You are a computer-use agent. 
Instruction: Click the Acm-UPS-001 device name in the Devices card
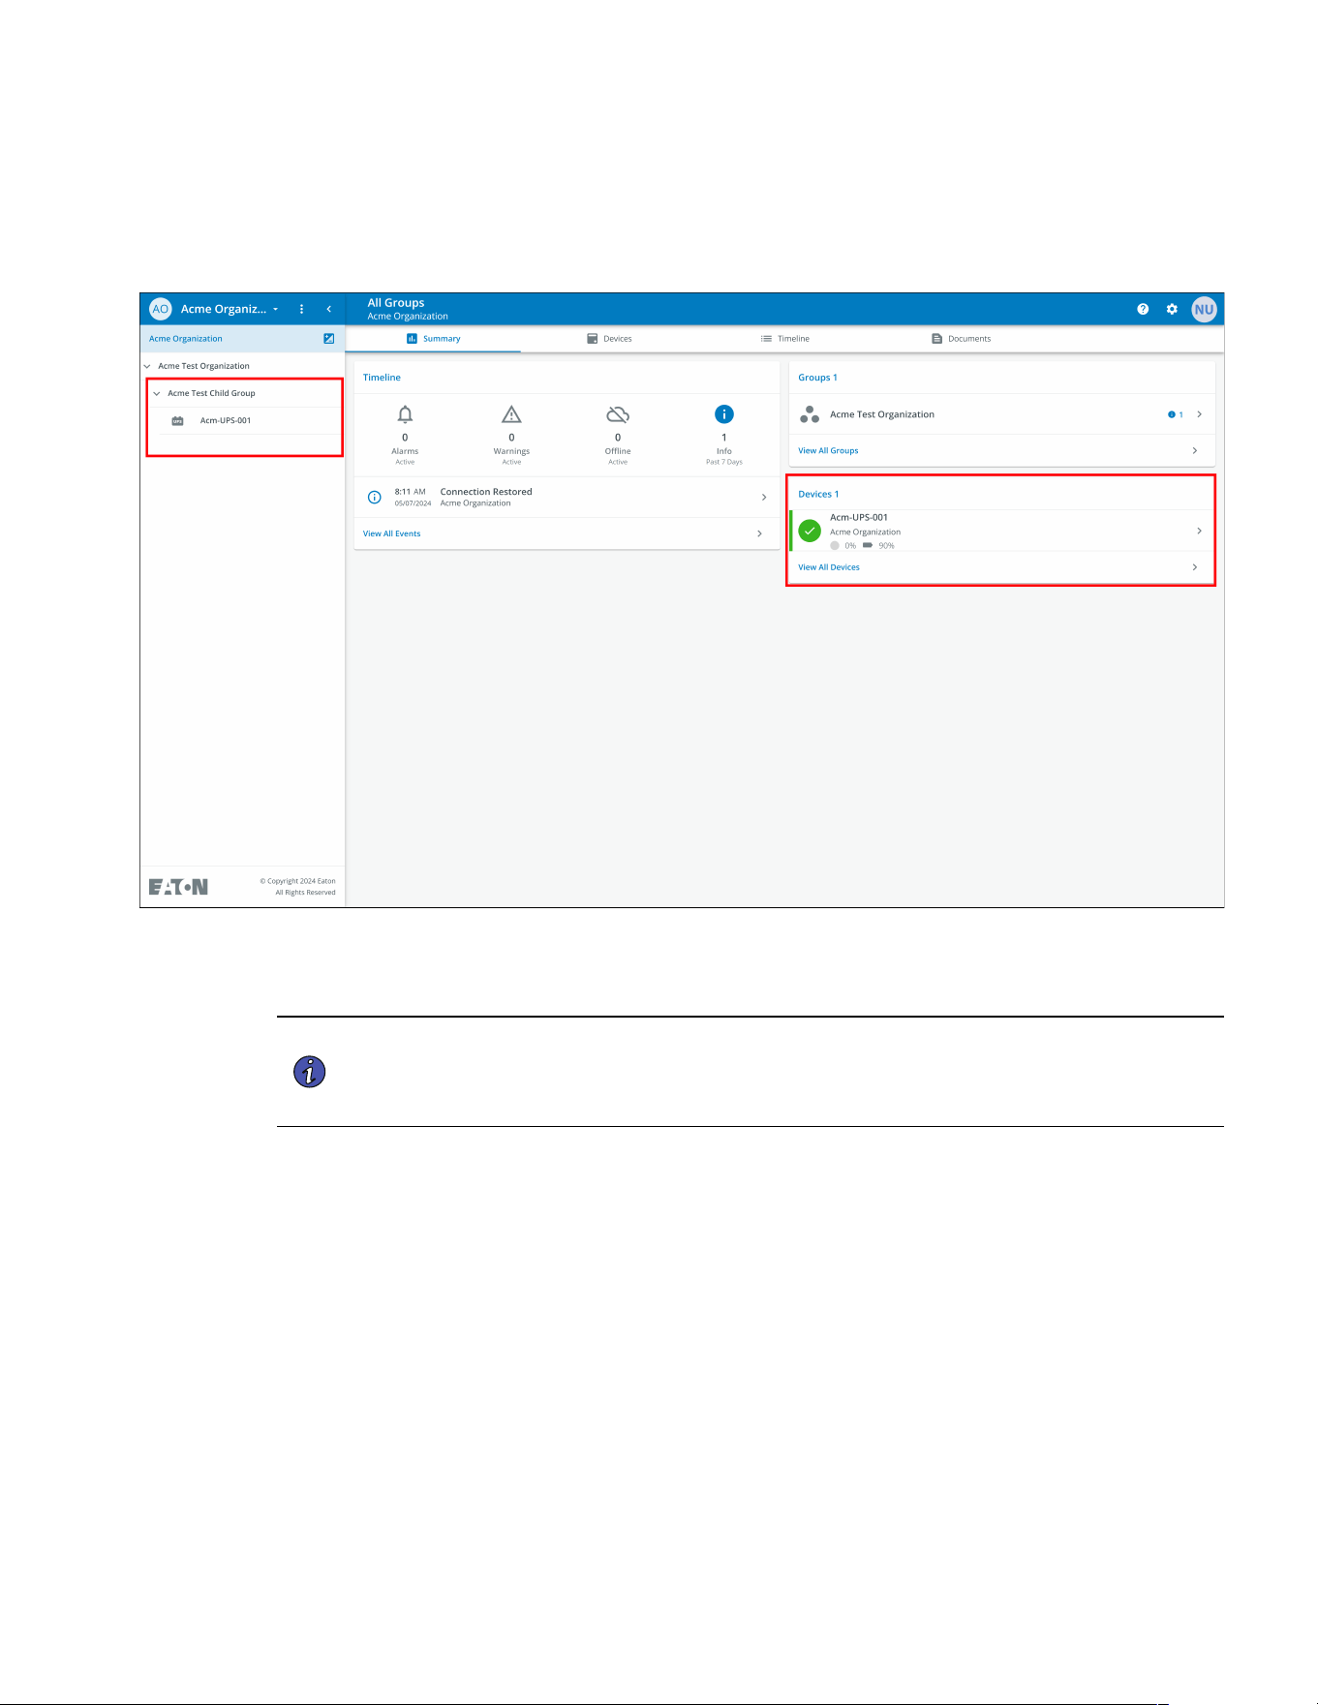tap(859, 517)
